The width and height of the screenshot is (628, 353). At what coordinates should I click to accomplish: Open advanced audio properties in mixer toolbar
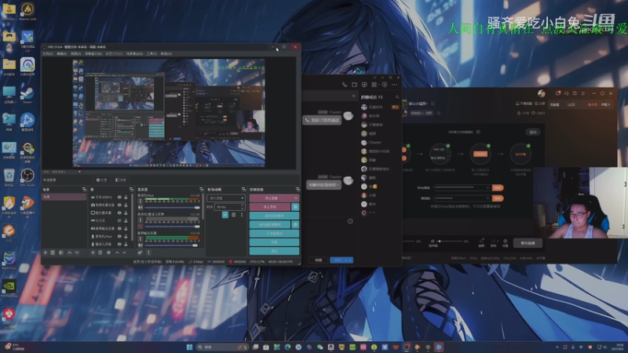coord(141,253)
